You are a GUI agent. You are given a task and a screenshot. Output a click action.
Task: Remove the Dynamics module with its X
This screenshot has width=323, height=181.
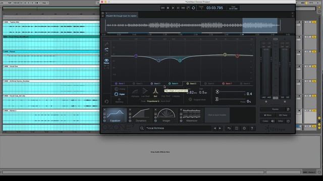coord(130,110)
